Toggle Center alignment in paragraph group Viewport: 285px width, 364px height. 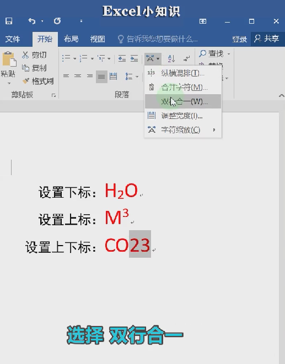[x=78, y=76]
